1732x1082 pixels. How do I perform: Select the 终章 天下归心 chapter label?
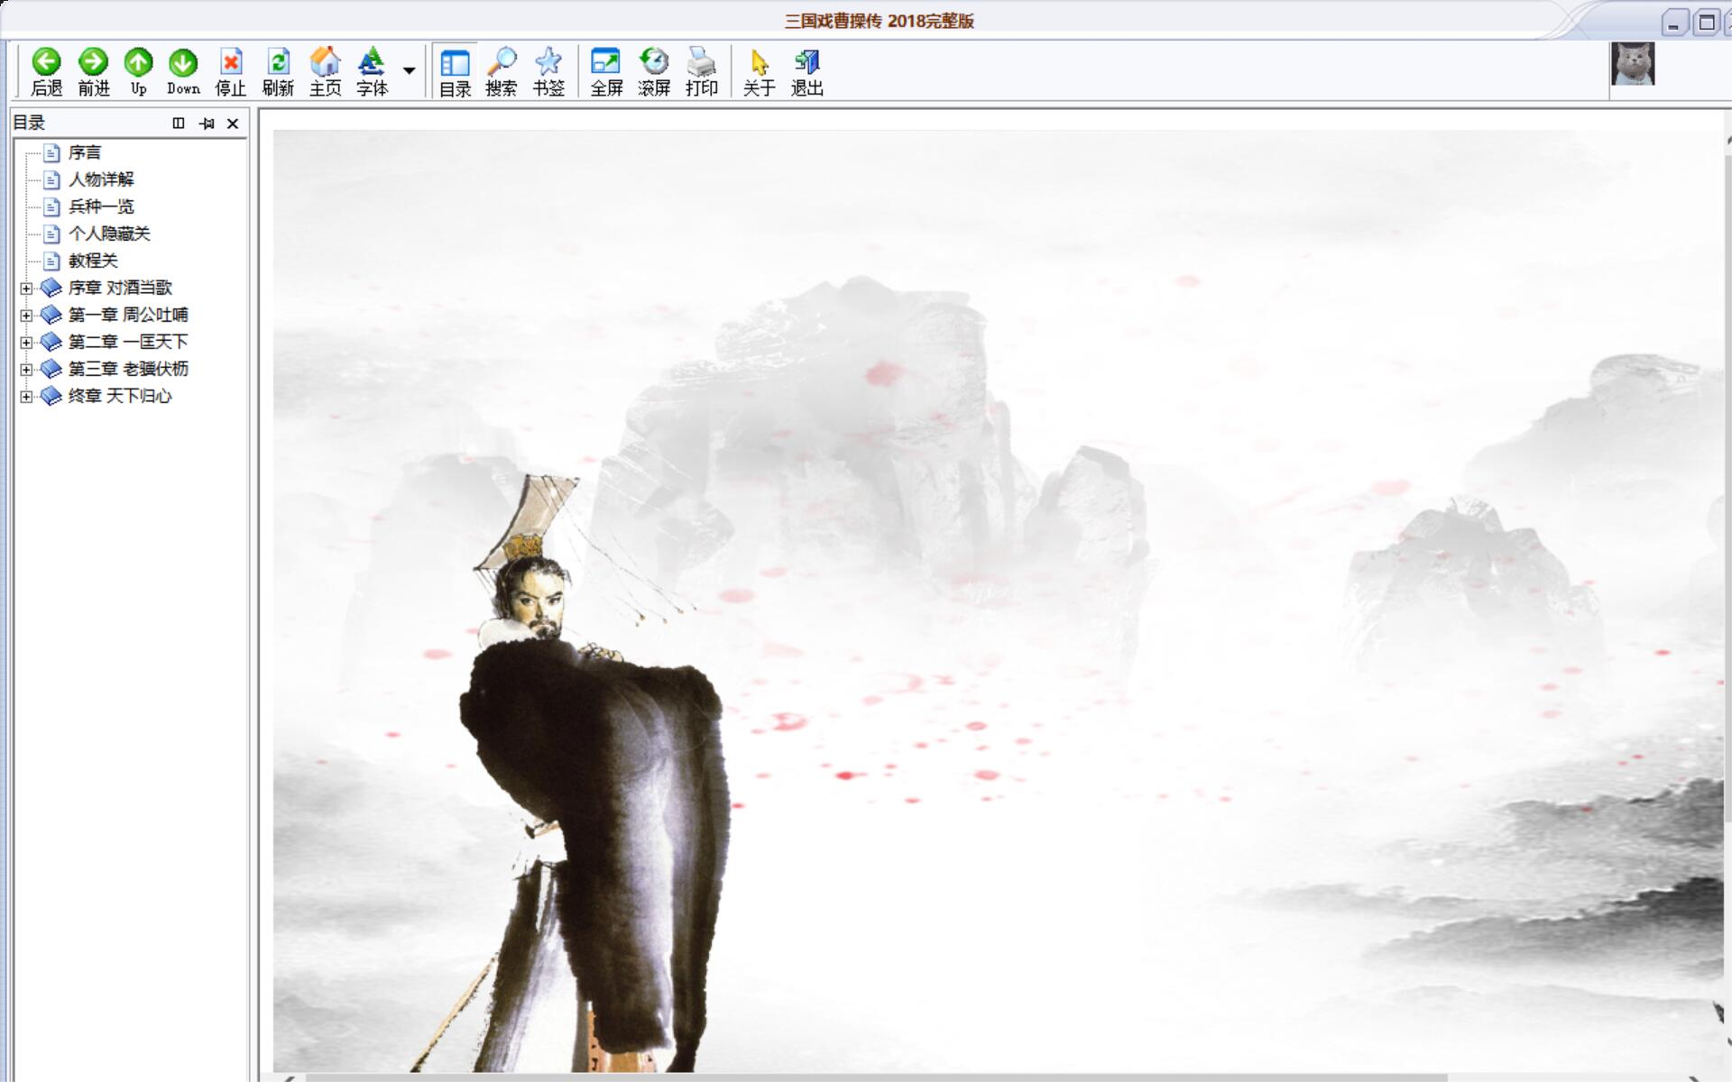pyautogui.click(x=120, y=396)
